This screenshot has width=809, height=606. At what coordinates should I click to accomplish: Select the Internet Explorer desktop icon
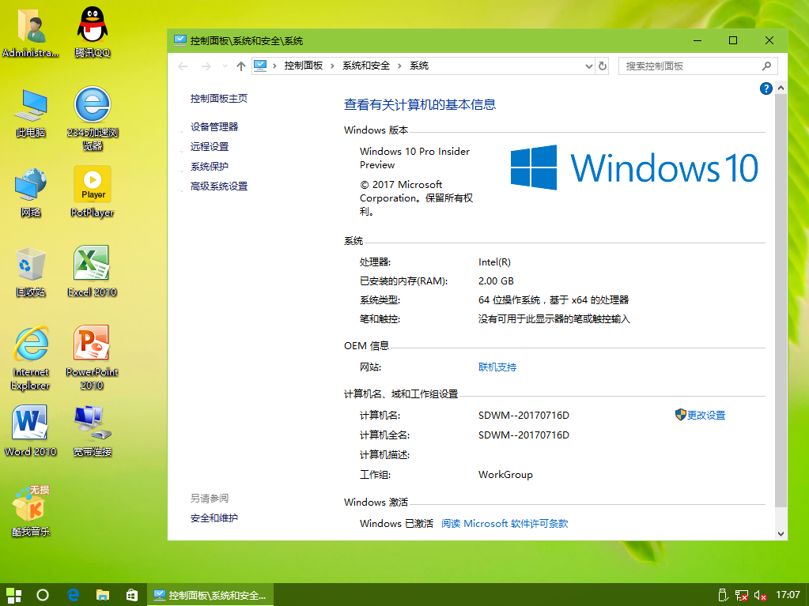(x=30, y=358)
